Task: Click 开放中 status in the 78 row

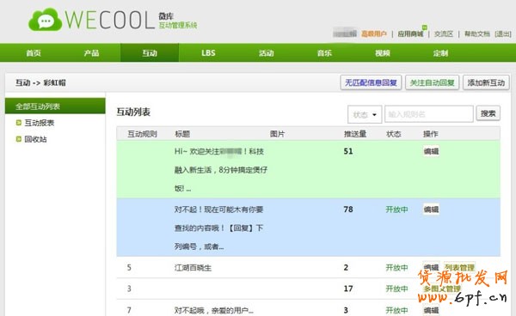Action: (396, 210)
